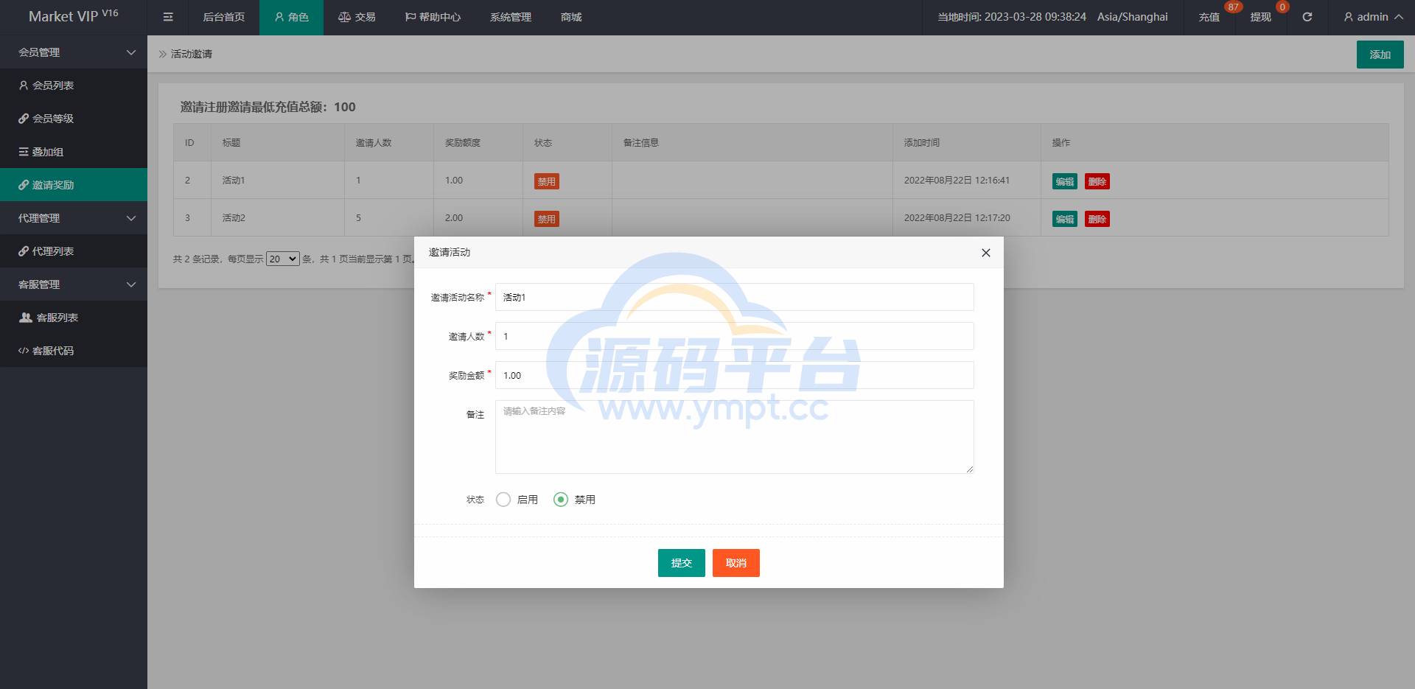Image resolution: width=1415 pixels, height=689 pixels.
Task: Open the 系统管理 top menu
Action: point(511,17)
